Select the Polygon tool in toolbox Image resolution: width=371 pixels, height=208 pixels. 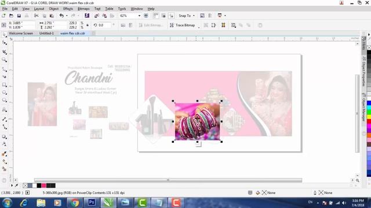pos(4,100)
